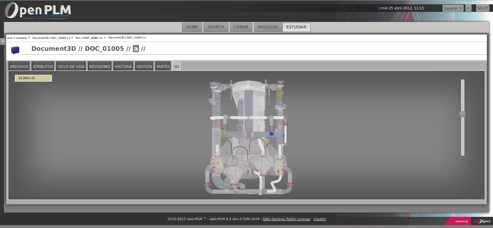Open the GNU General Public License link
Viewport: 493px width, 228px height.
tap(286, 219)
